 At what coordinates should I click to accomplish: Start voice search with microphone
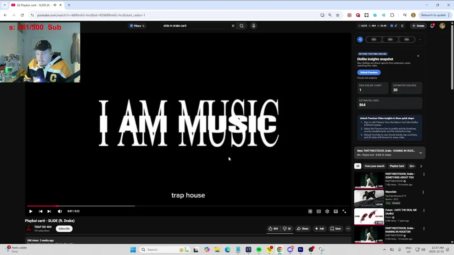click(x=254, y=26)
